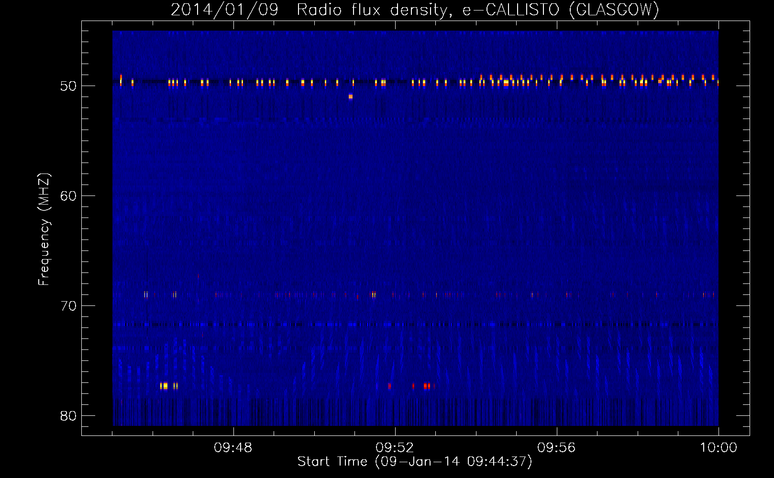This screenshot has width=774, height=478.
Task: Click the red burst near 77 MHz around 09:53
Action: pos(427,386)
